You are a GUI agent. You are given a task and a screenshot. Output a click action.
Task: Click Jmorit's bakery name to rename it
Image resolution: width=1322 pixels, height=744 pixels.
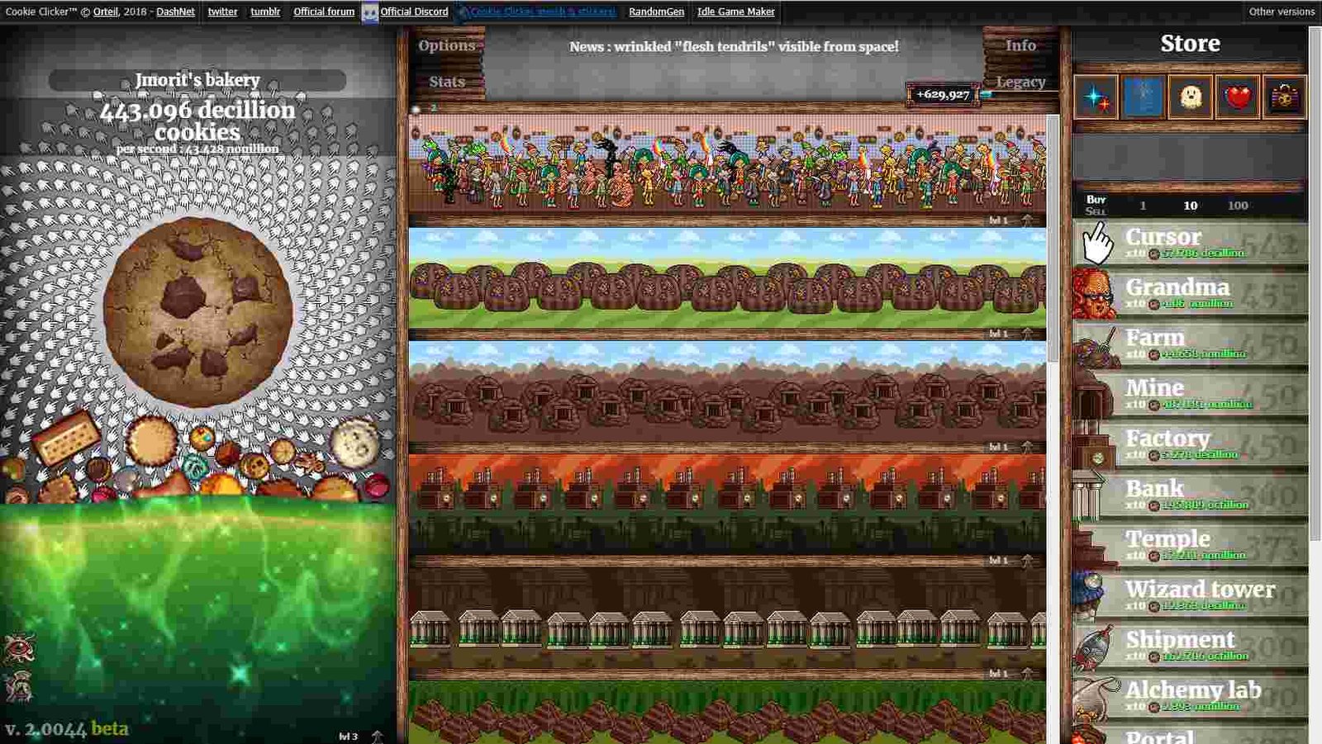coord(197,80)
